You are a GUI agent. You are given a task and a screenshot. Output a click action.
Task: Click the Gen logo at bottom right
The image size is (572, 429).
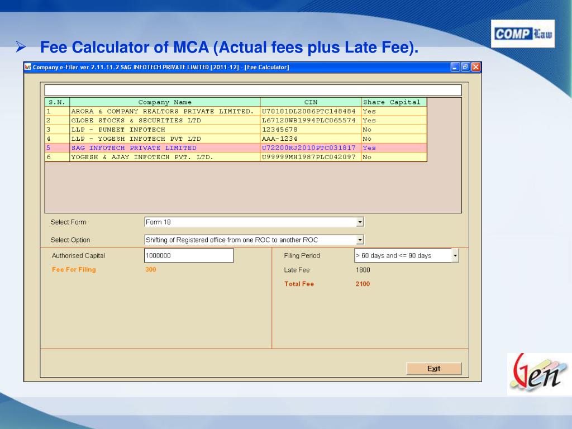[539, 374]
